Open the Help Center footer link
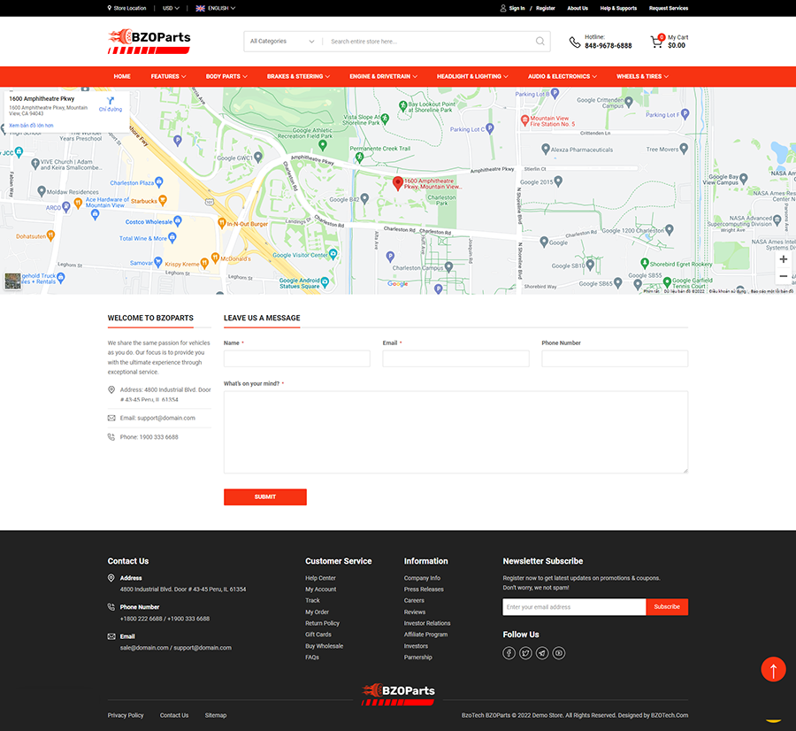Image resolution: width=796 pixels, height=731 pixels. 320,578
